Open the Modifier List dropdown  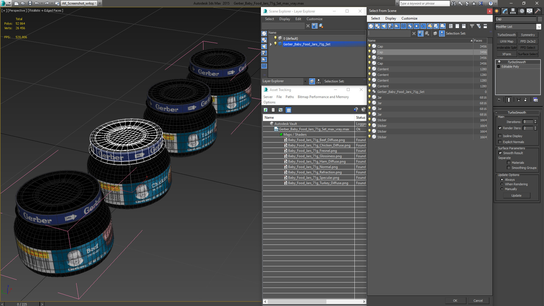click(x=539, y=27)
